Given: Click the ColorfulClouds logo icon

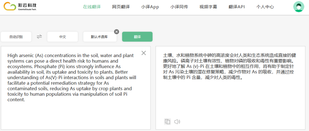Looking at the screenshot, I should 10,7.
